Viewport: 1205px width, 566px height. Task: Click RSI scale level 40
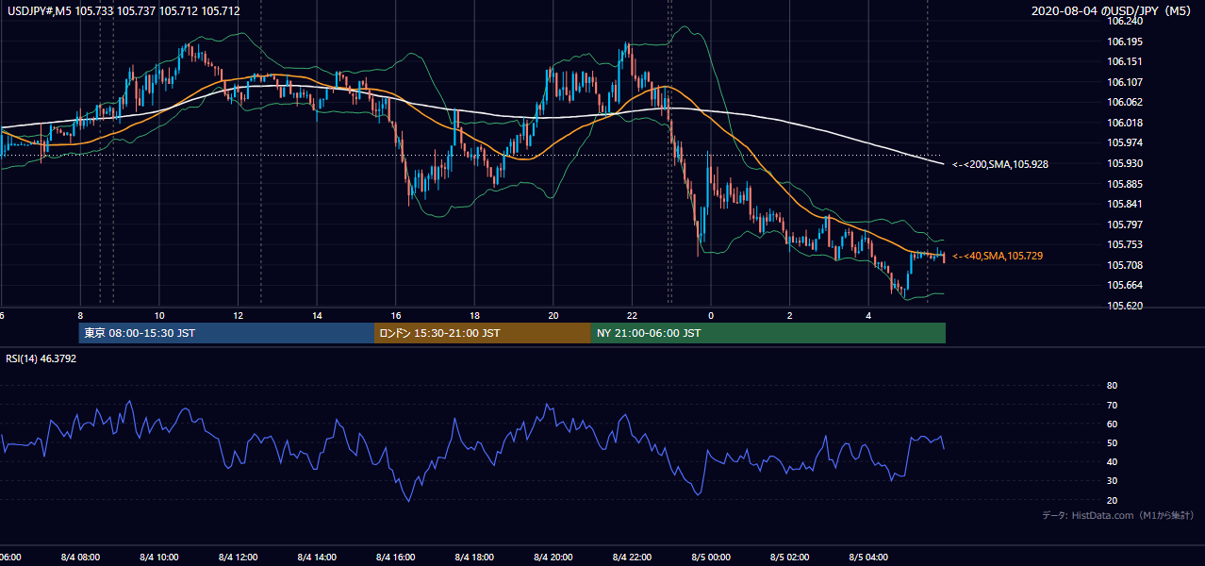pyautogui.click(x=1113, y=461)
